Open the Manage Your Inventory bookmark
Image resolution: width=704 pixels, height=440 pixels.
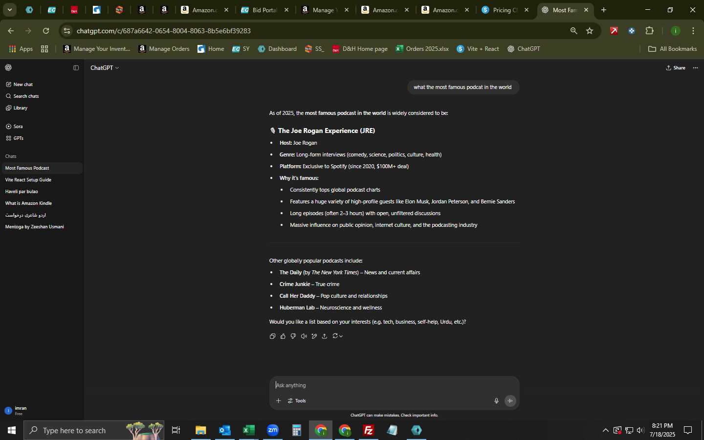(x=97, y=49)
